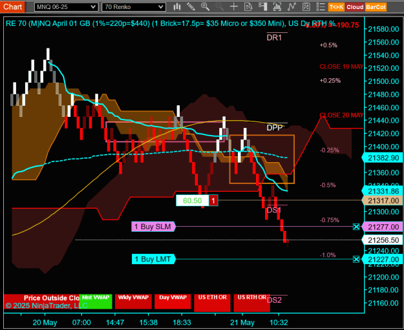Click the 21 May time axis label
This screenshot has height=330, width=404.
(242, 322)
